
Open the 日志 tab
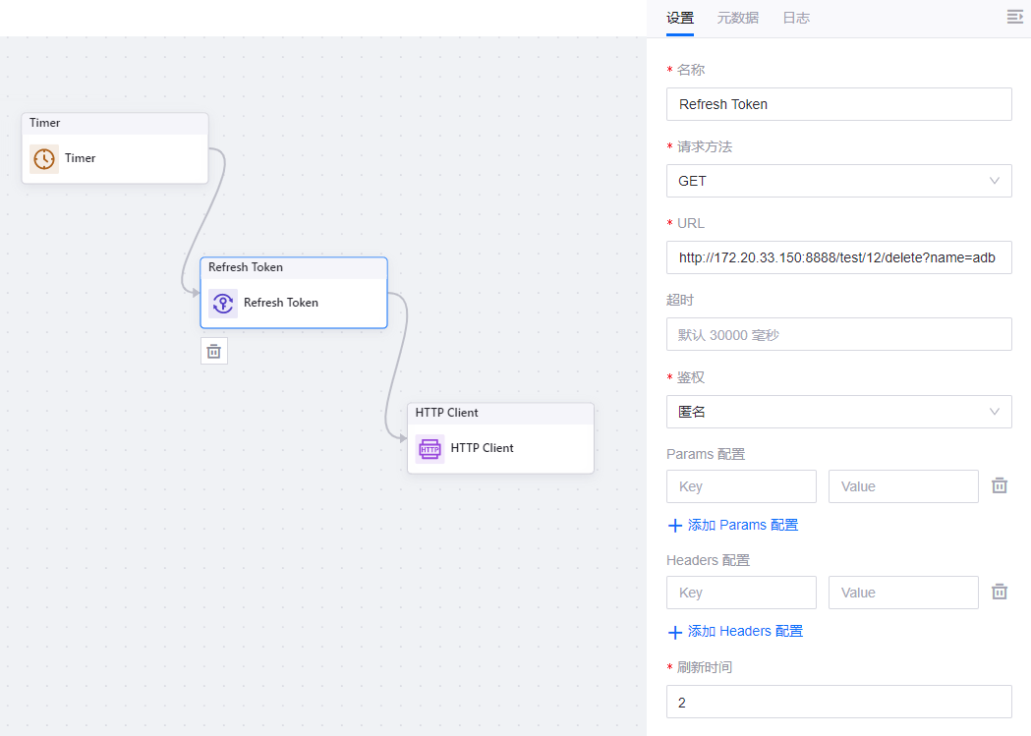point(796,18)
